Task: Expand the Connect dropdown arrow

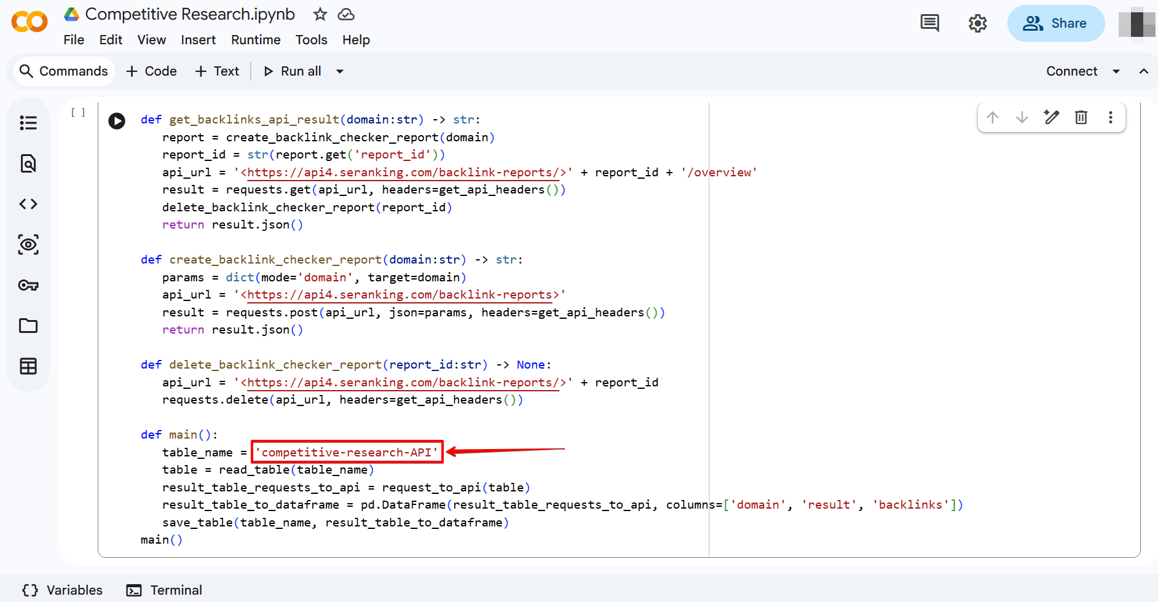Action: tap(1116, 71)
